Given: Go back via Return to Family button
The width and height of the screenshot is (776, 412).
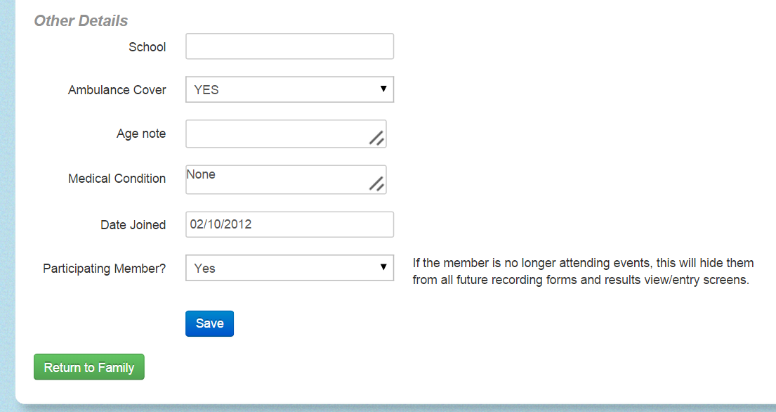Looking at the screenshot, I should coord(89,367).
